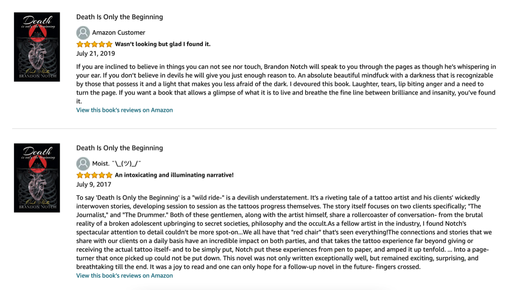
Task: Click "An intoxicating and illuminating narrative!" headline
Action: [x=174, y=175]
